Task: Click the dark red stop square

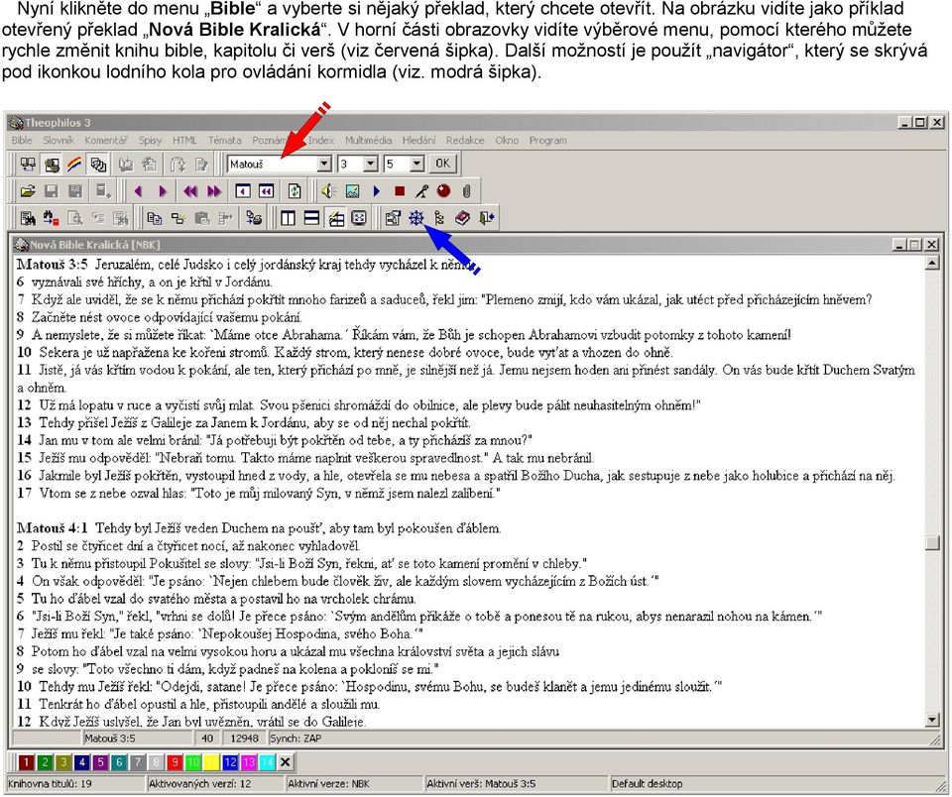Action: [x=399, y=191]
